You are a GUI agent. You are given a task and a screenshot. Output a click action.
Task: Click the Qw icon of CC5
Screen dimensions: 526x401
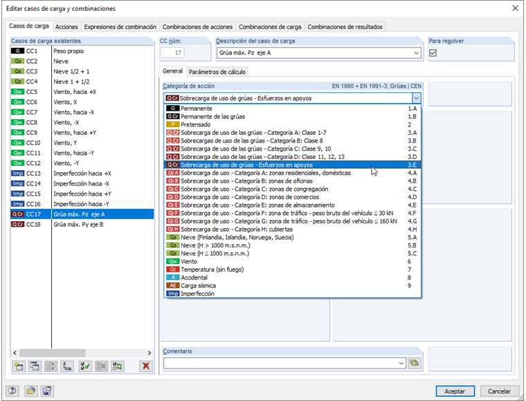pos(17,92)
